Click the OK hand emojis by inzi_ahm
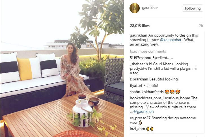Screen dimensions: 205x137 (x=150, y=129)
